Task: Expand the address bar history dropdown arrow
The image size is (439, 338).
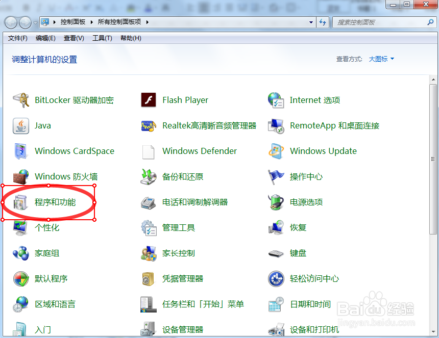Action: (311, 22)
